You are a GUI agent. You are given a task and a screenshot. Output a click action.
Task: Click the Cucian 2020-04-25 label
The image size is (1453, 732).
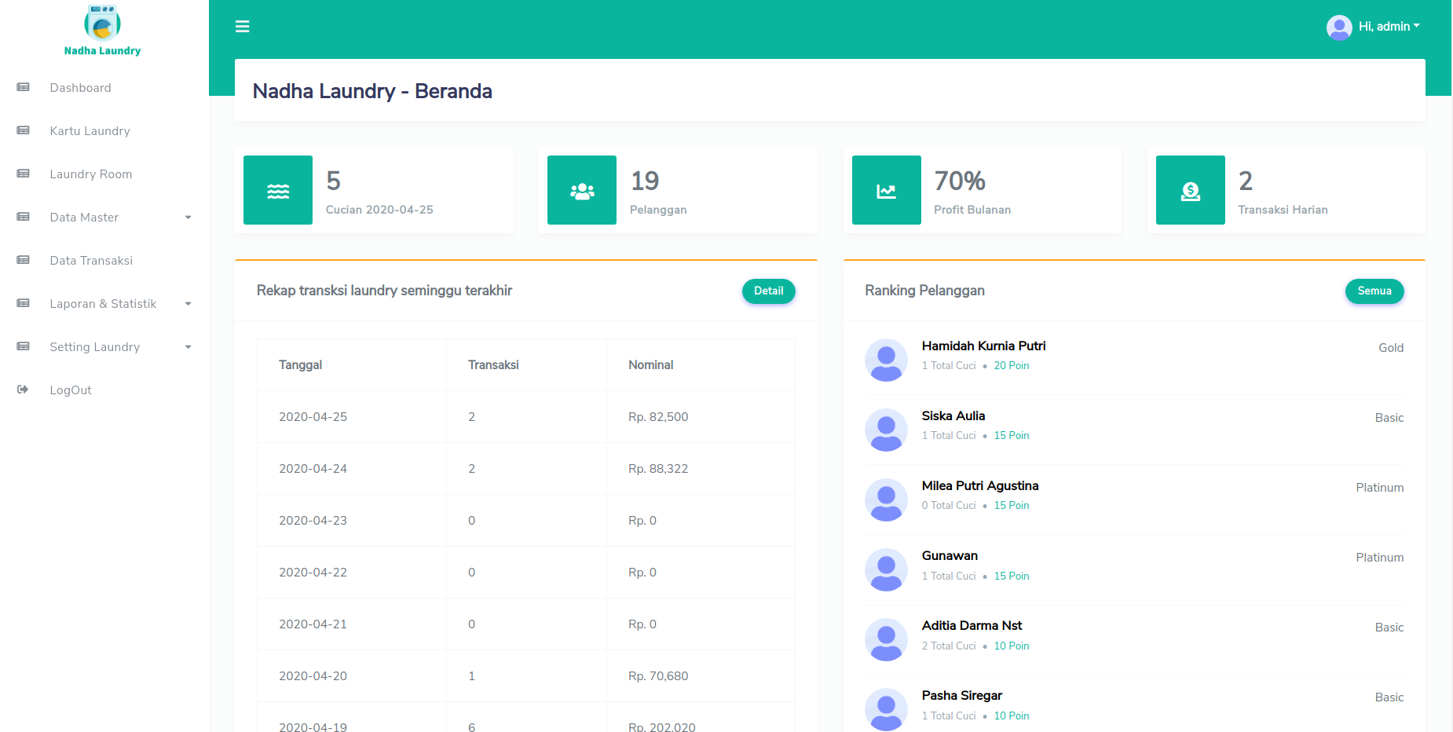pyautogui.click(x=379, y=210)
